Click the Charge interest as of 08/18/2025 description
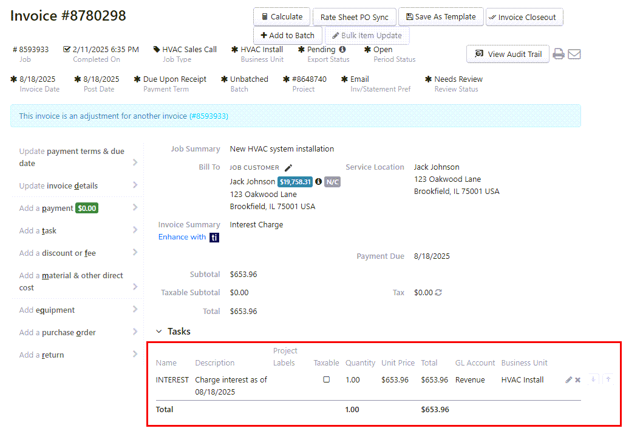This screenshot has width=643, height=434. coord(231,386)
